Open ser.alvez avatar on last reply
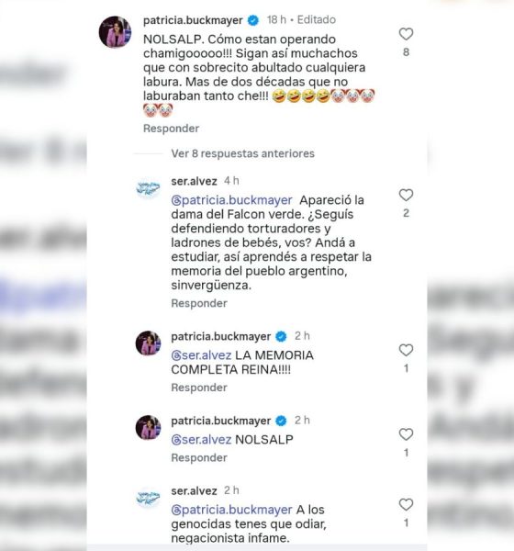The image size is (514, 551). coord(148,498)
